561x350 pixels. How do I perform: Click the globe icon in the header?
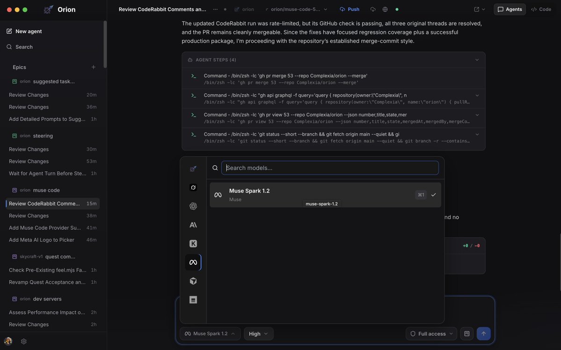point(385,9)
